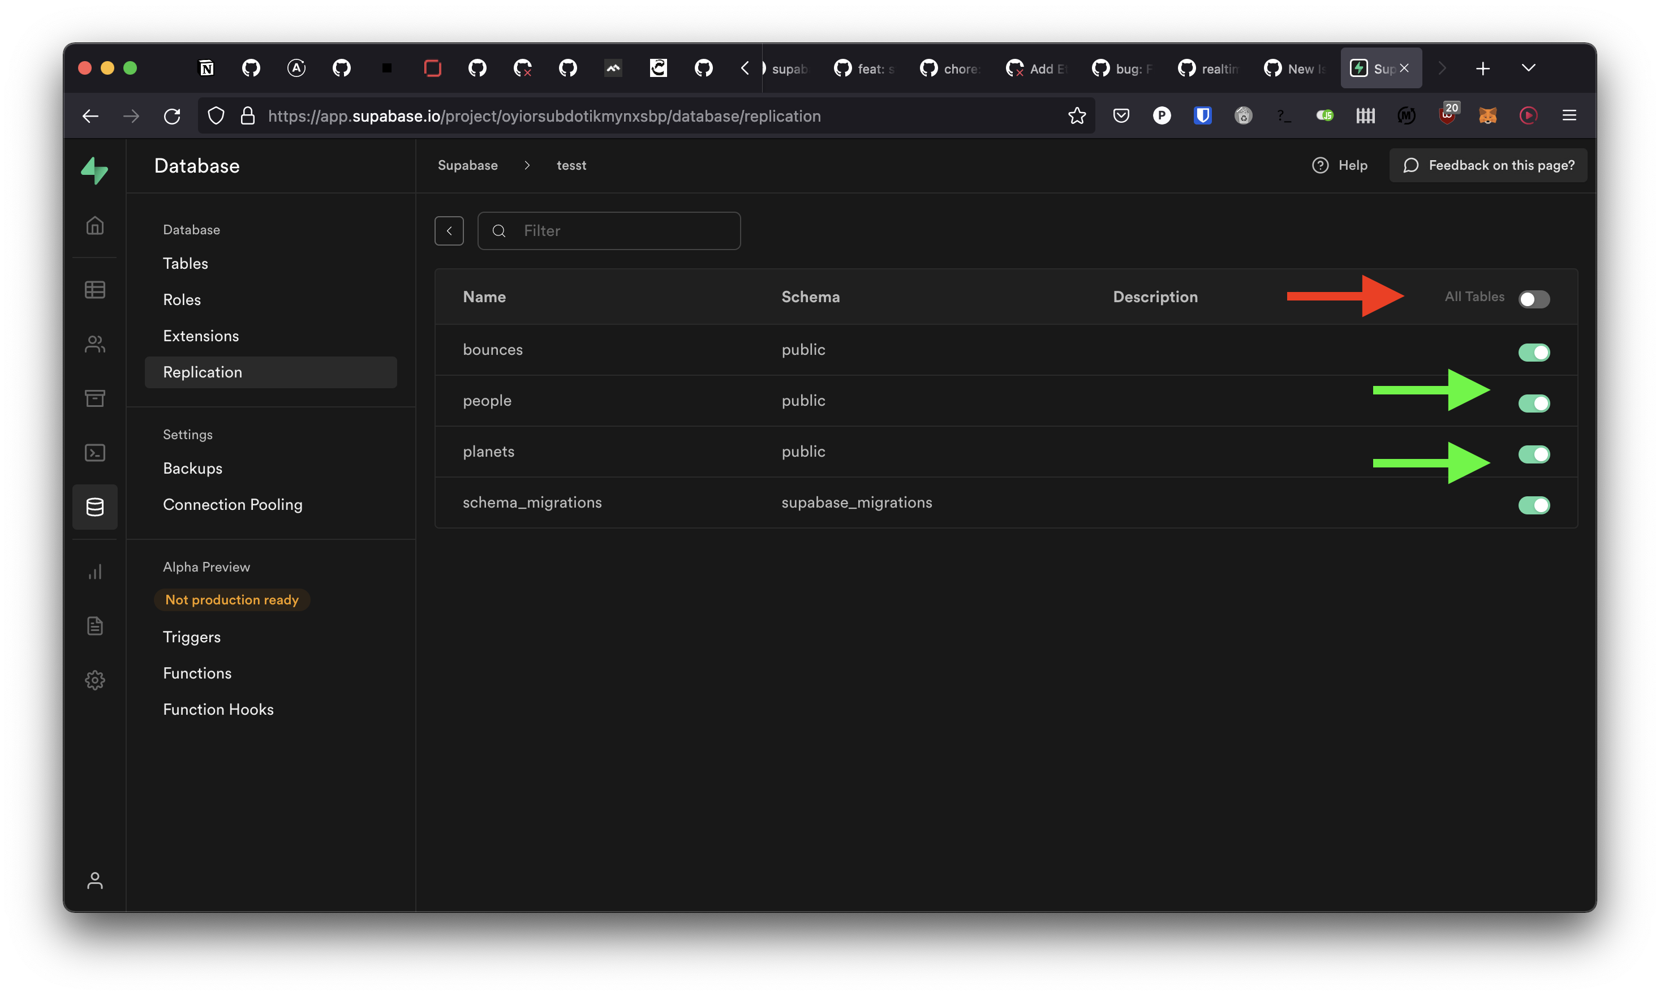Open the browser hamburger menu
The width and height of the screenshot is (1660, 996).
point(1569,116)
